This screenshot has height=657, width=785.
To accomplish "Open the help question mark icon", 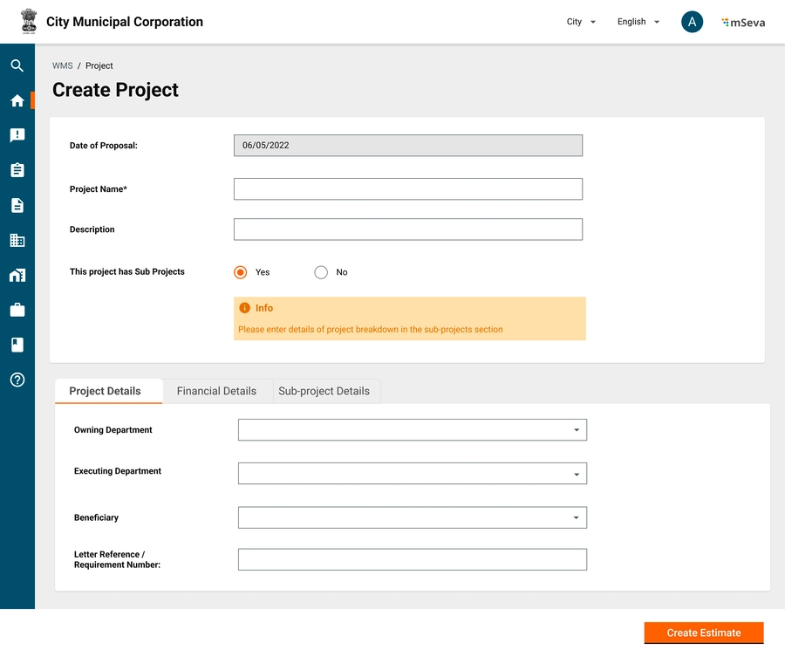I will (17, 380).
